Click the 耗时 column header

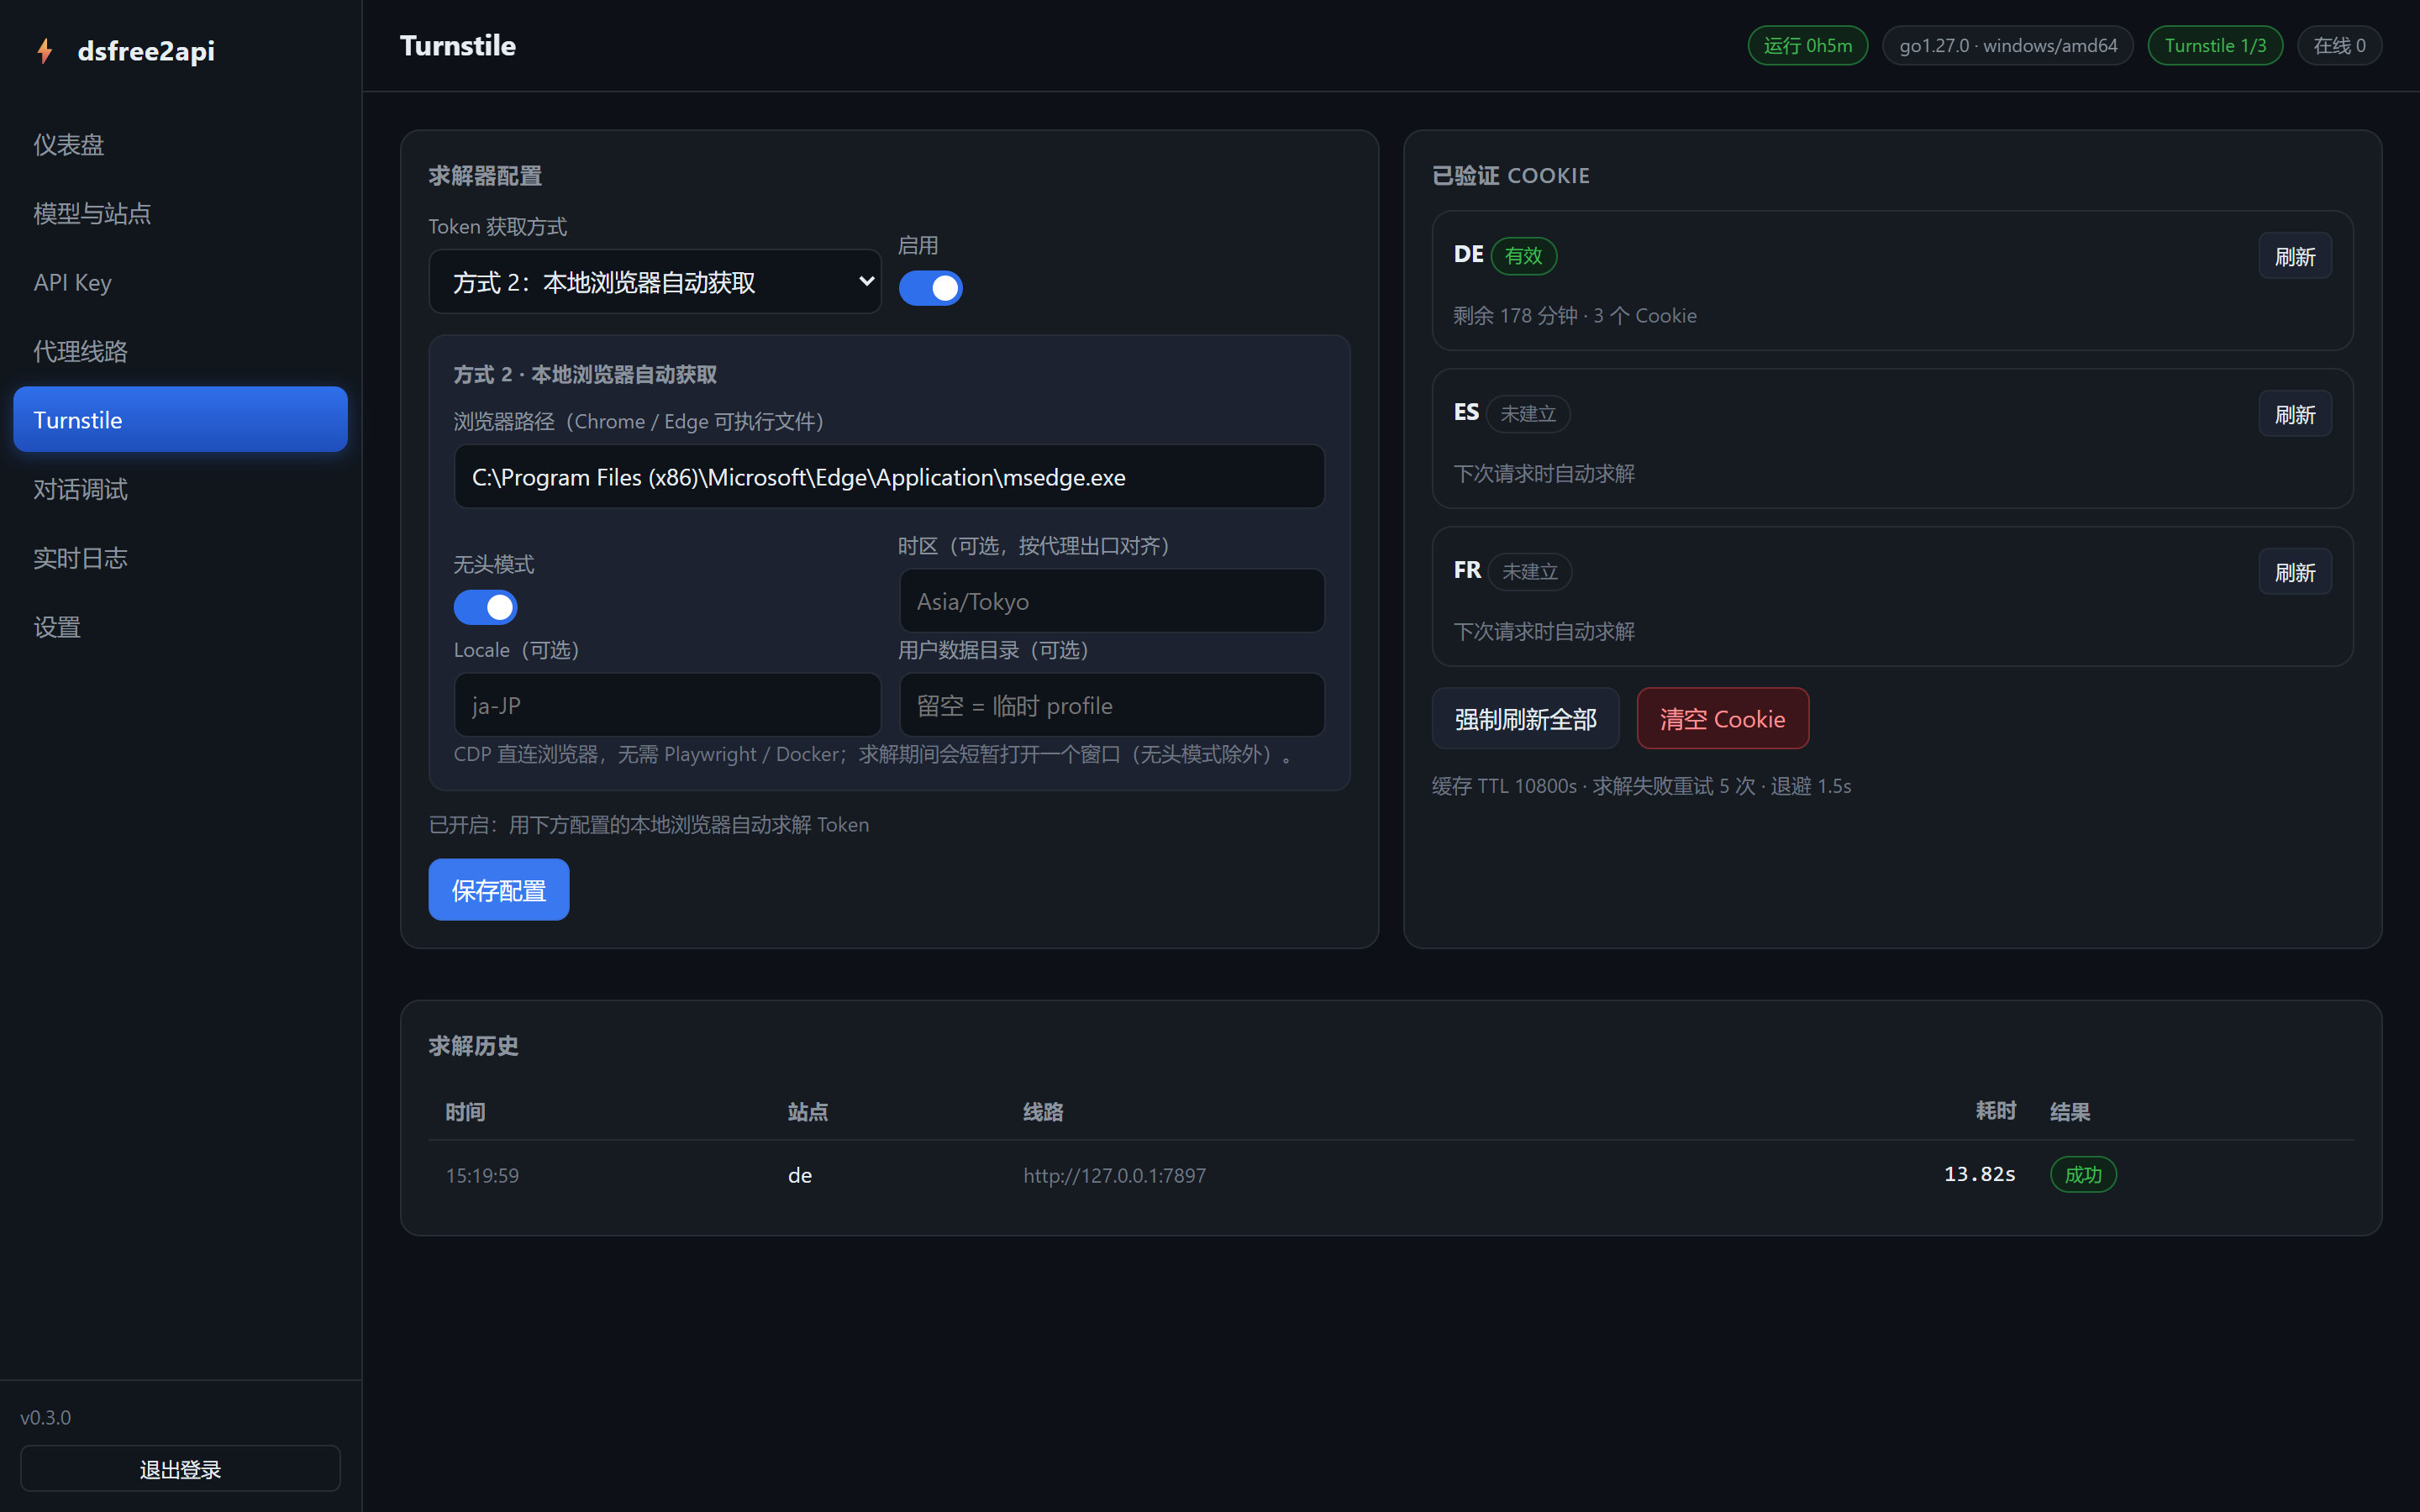click(1995, 1111)
